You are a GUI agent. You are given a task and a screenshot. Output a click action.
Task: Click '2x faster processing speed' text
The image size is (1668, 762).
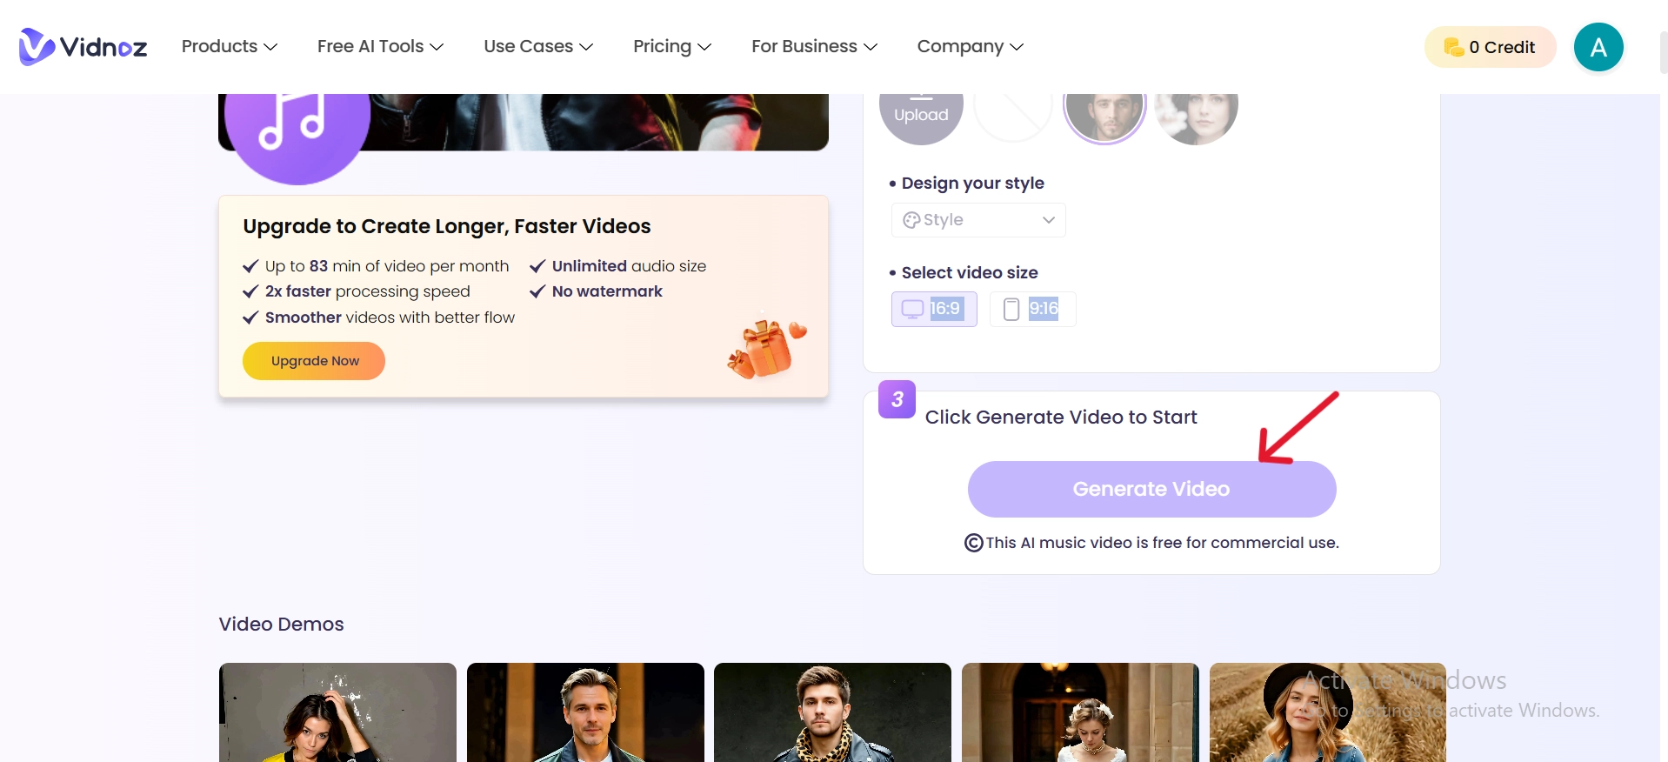pos(368,291)
